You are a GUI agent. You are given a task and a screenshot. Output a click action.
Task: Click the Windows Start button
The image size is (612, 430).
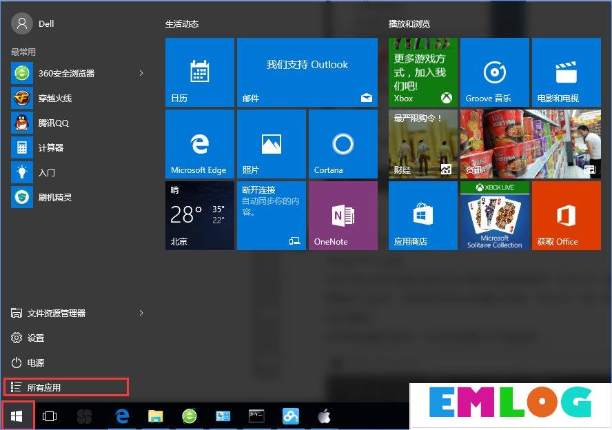click(x=17, y=416)
